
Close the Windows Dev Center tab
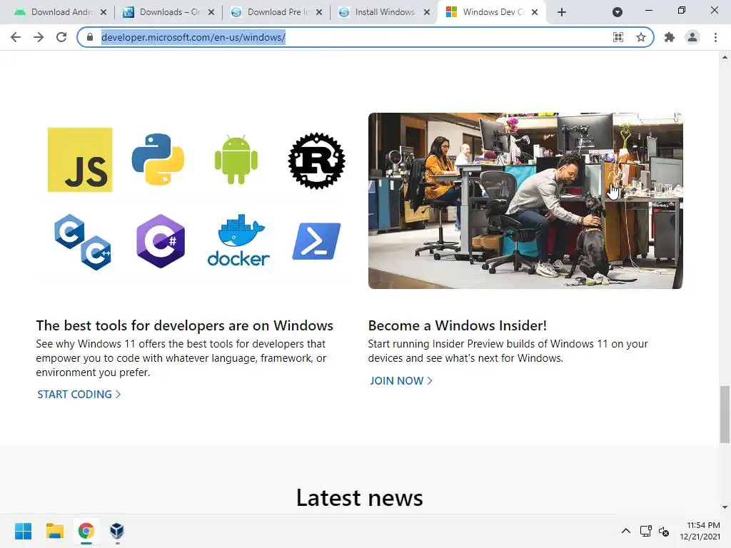(535, 12)
